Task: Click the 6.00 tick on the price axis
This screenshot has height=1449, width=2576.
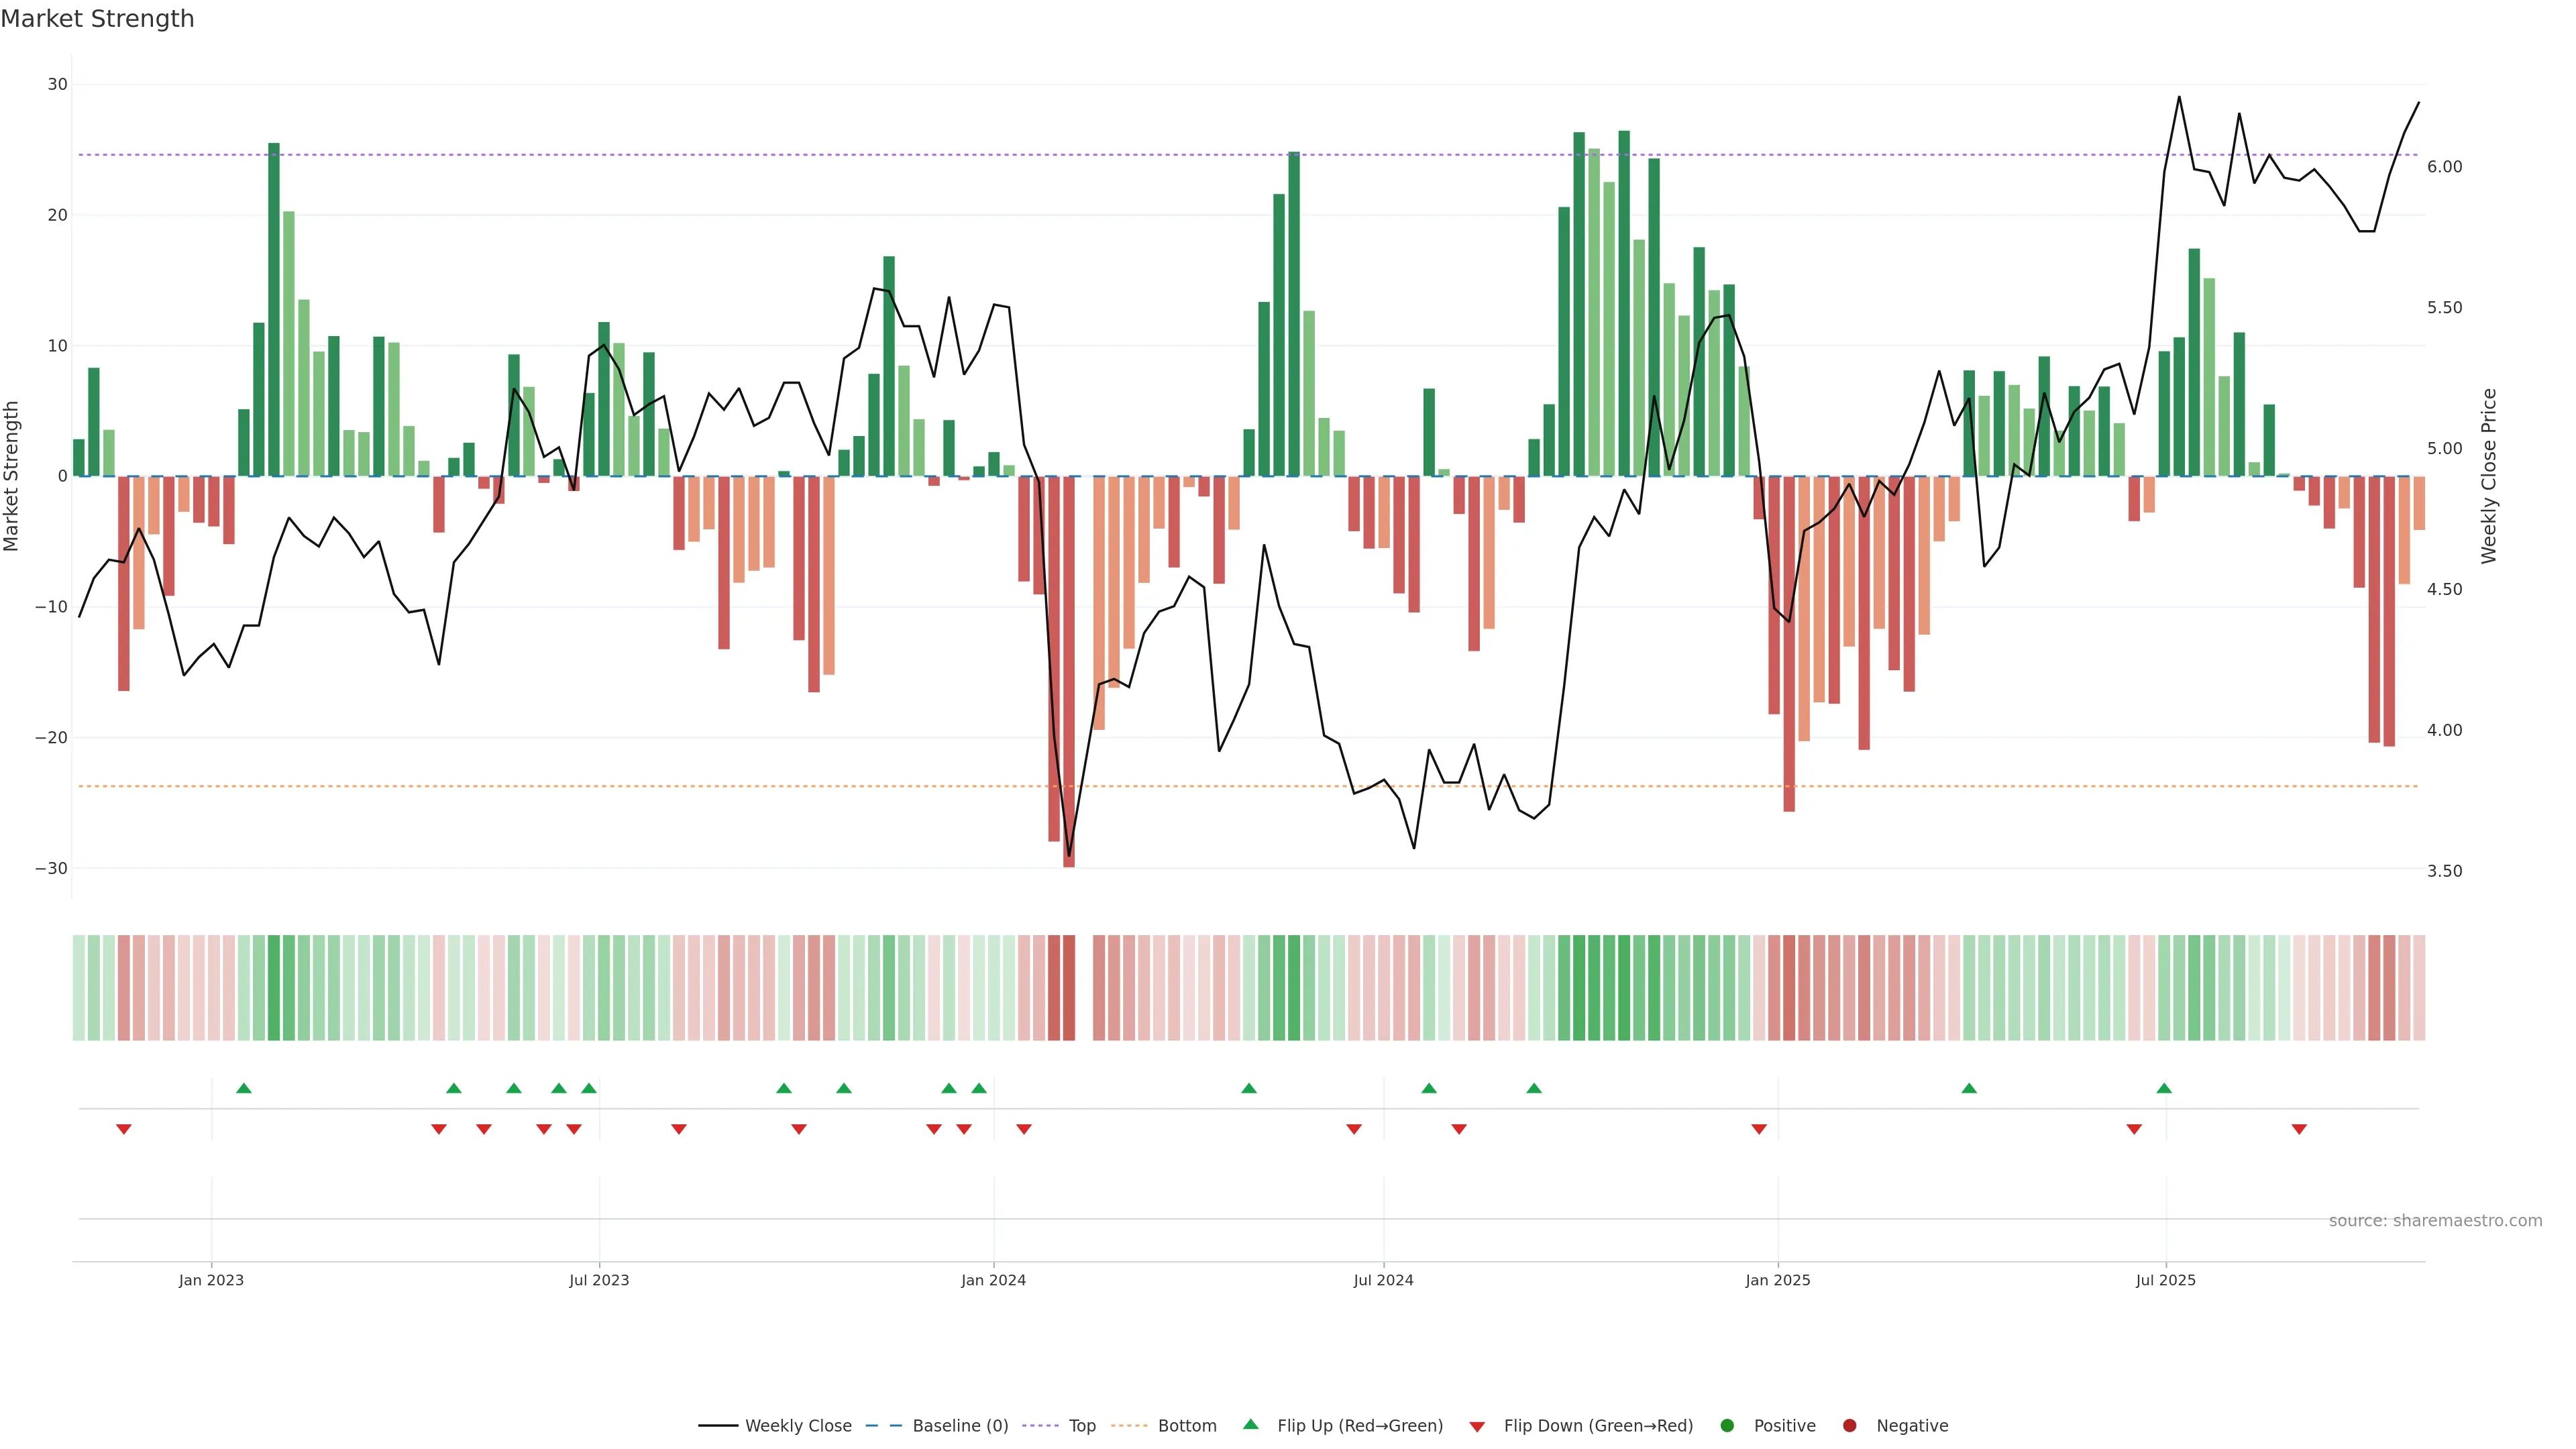Action: click(x=2444, y=167)
